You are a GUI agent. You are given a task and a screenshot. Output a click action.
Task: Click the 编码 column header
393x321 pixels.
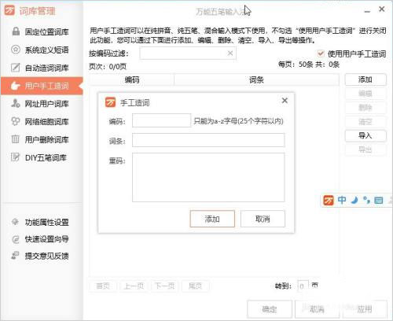pyautogui.click(x=131, y=79)
